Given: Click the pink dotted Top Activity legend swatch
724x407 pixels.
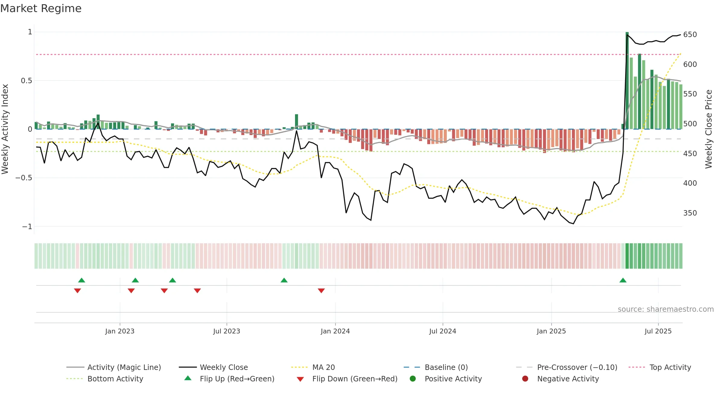Looking at the screenshot, I should [637, 367].
